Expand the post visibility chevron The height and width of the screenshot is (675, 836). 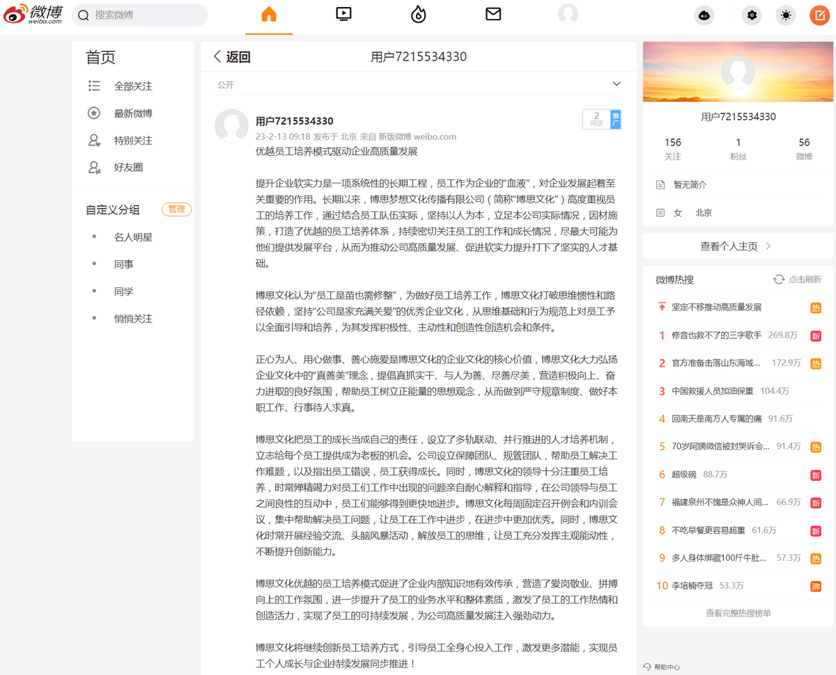pyautogui.click(x=616, y=84)
